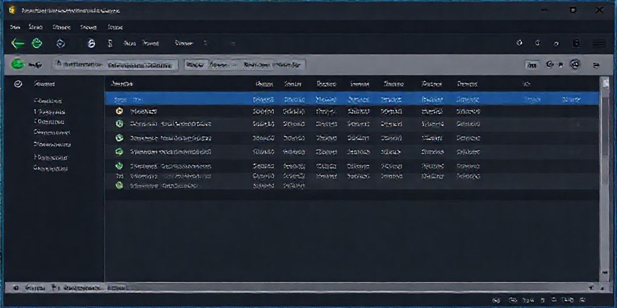This screenshot has width=617, height=308.
Task: Open the first menu in the menu bar
Action: point(15,27)
